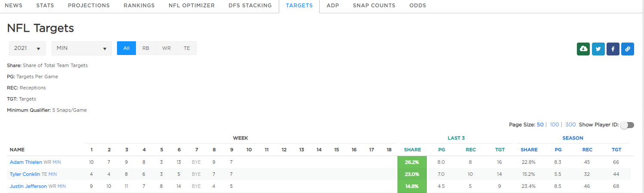Sort by Last 3 SHARE column
644x193 pixels.
(x=412, y=150)
